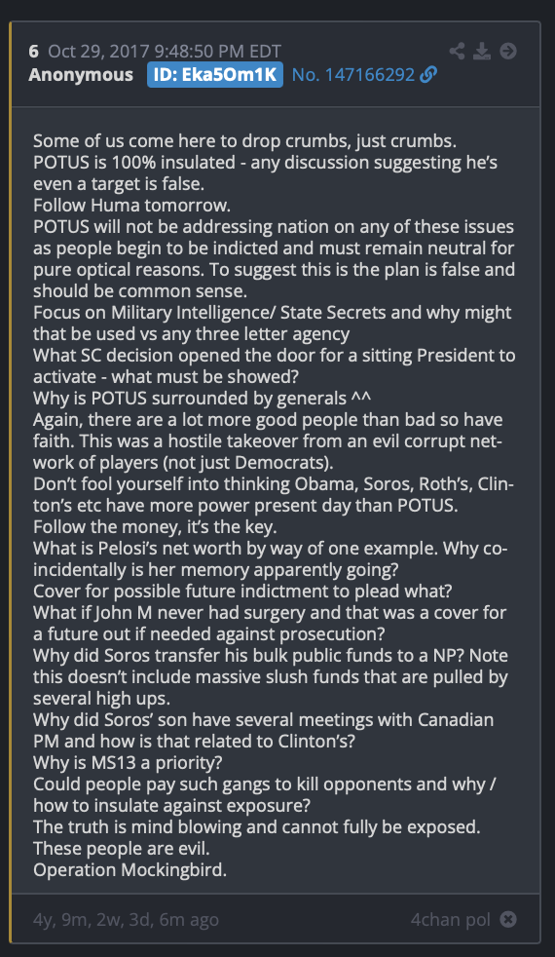555x957 pixels.
Task: Copy link using chain icon beside post number
Action: pos(428,74)
